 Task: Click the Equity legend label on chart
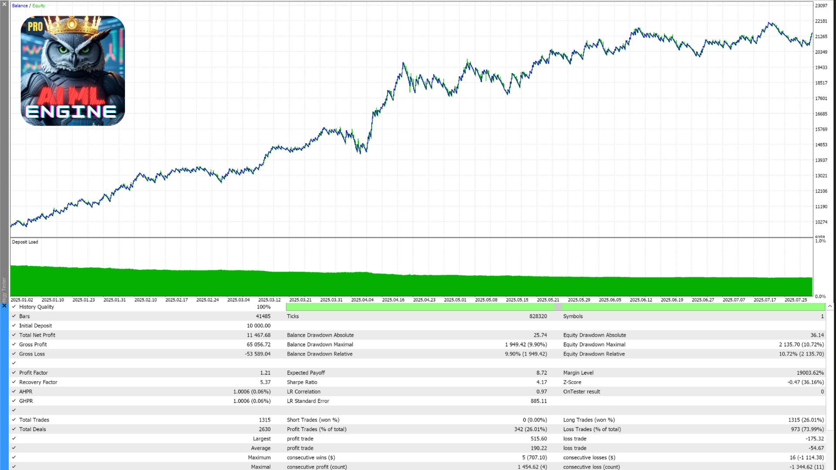[x=38, y=6]
